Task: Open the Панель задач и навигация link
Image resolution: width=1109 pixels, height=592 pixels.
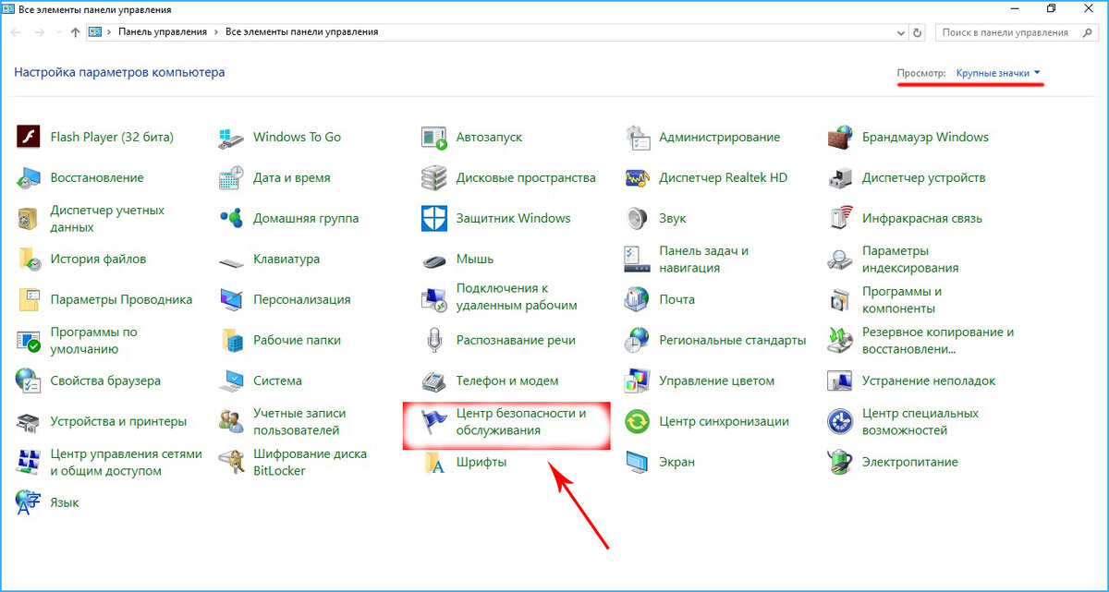Action: [x=704, y=259]
